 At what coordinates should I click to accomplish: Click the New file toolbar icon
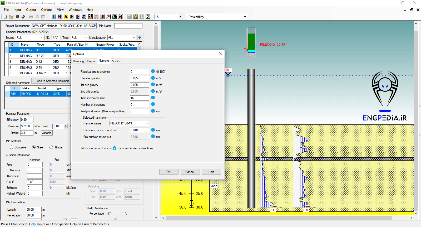point(5,17)
